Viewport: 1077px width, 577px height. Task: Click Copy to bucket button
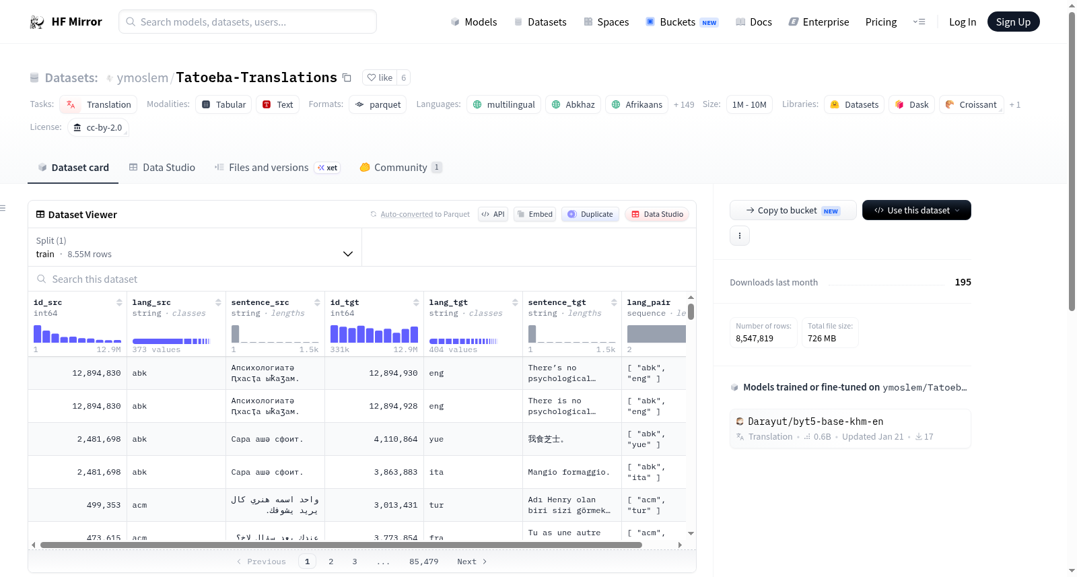793,210
